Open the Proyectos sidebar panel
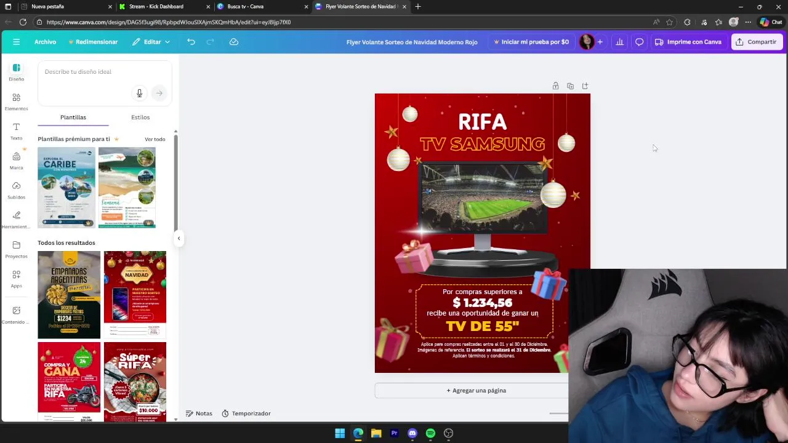788x443 pixels. 16,250
